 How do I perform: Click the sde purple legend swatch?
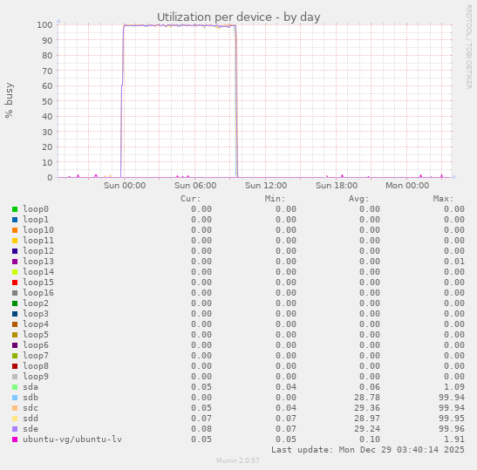click(x=15, y=429)
